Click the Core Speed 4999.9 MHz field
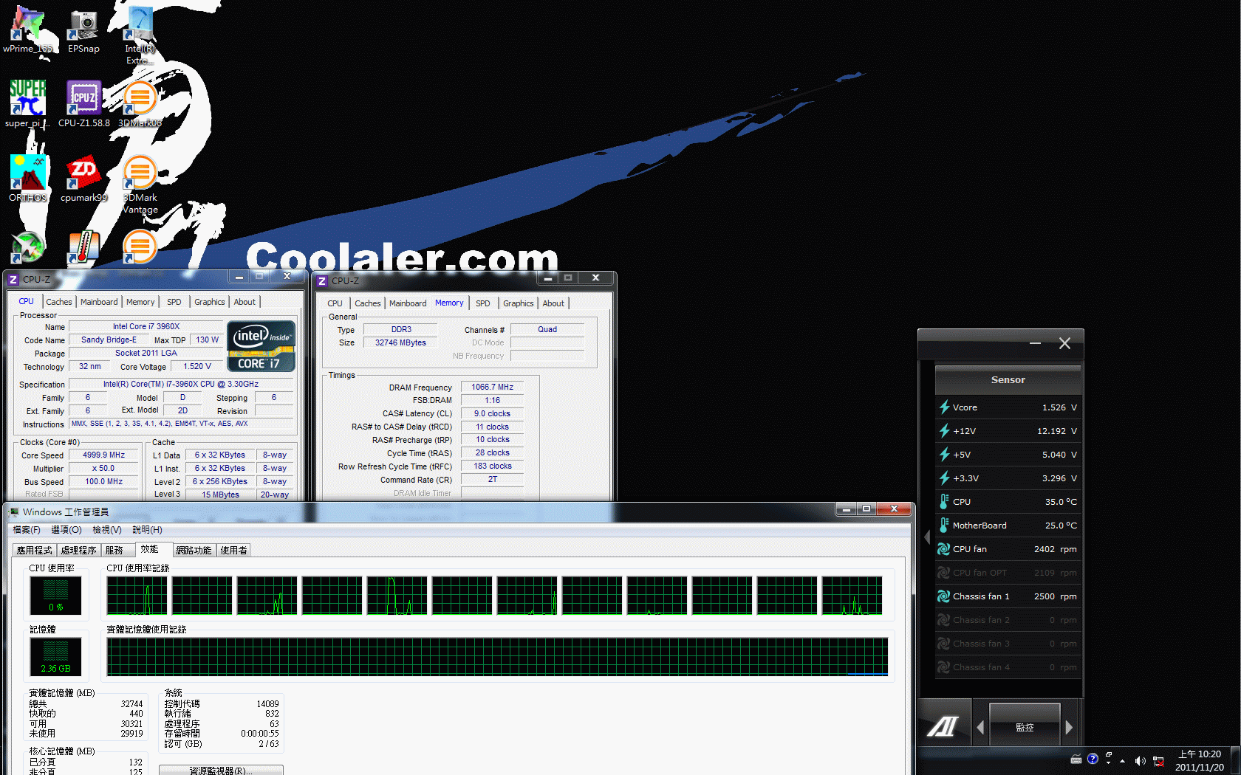1241x775 pixels. 103,455
